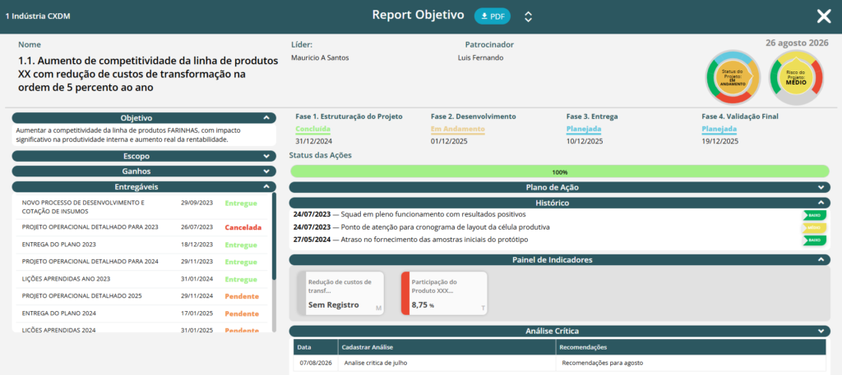Select the NOVO PROCESSO DE DESENVOLVIMENTO deliverable
Screen dimensions: 842x375
142,207
